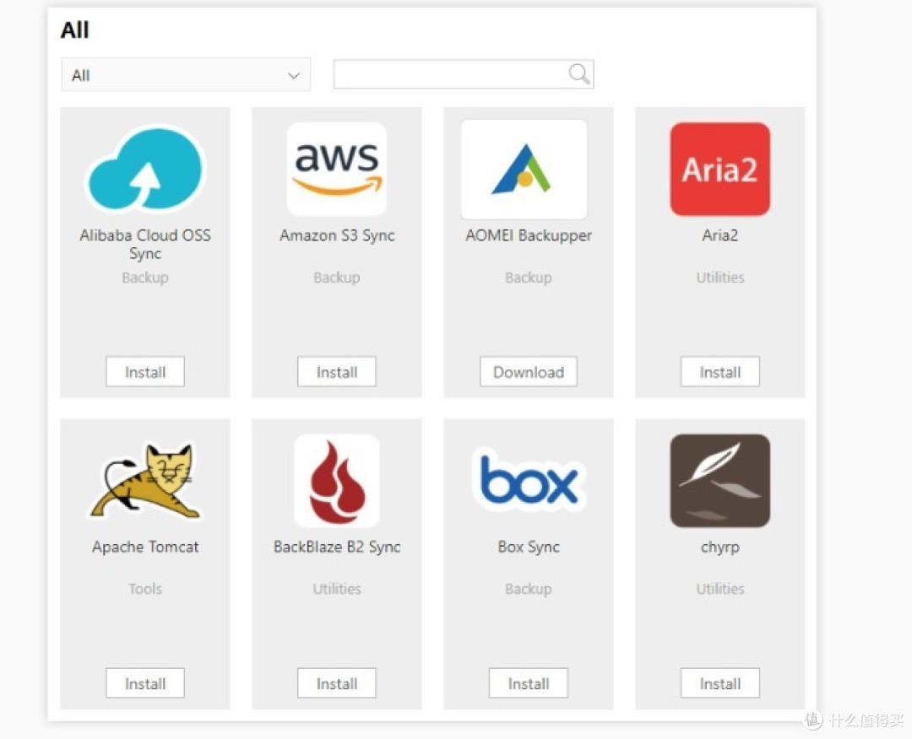Click the AOMEI Backupper icon

[524, 169]
